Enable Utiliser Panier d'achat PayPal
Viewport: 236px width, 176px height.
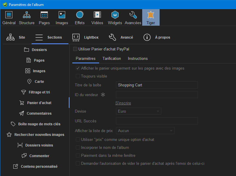tap(75, 49)
